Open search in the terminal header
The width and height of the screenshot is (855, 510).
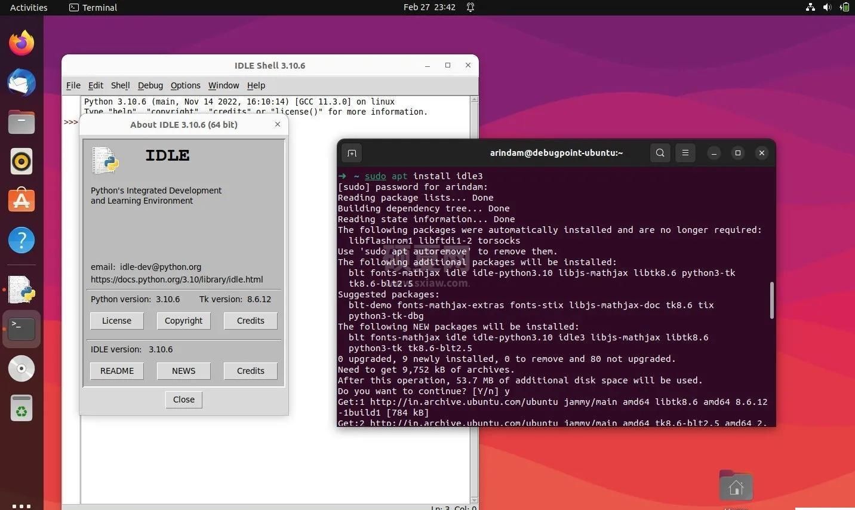point(660,153)
